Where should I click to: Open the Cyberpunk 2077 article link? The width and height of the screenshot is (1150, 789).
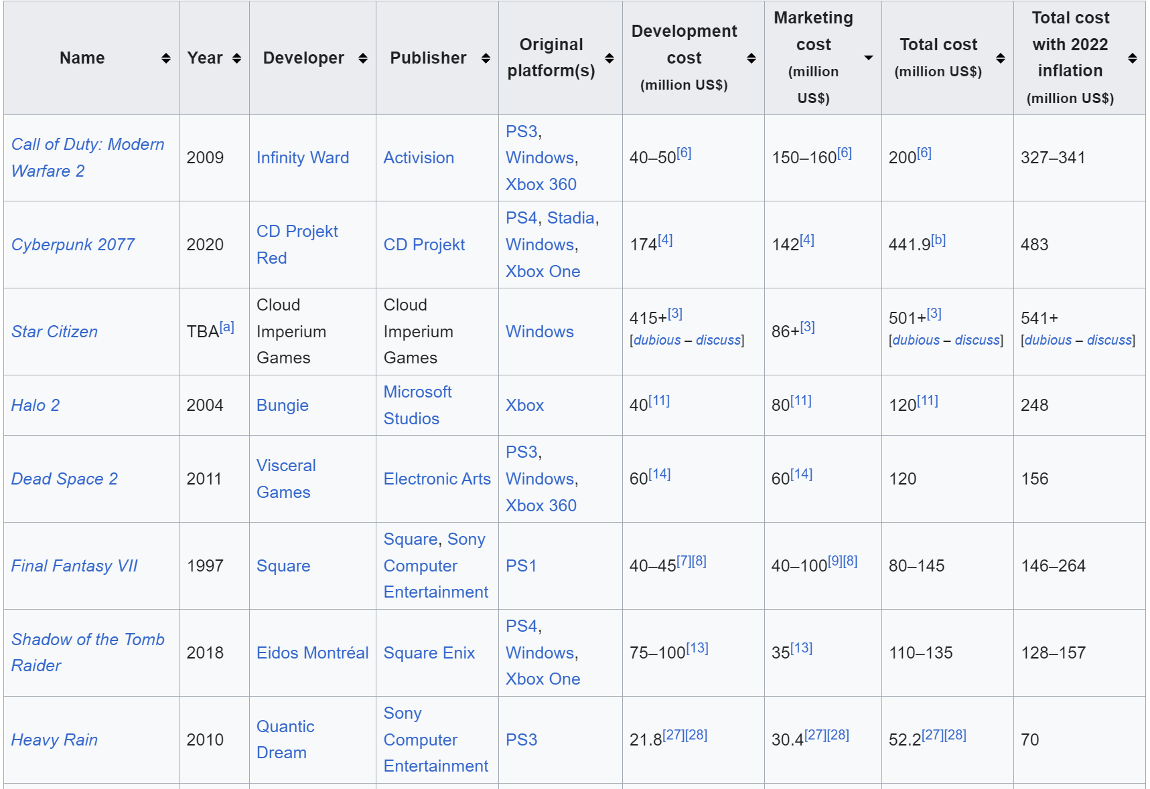(73, 245)
